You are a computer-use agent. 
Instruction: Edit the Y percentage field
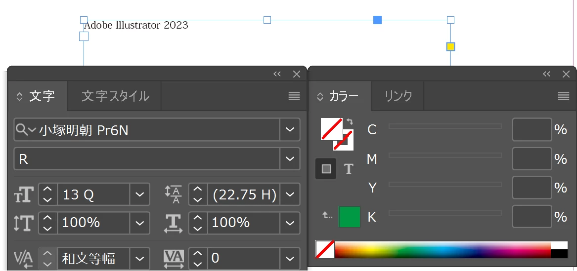click(x=532, y=188)
